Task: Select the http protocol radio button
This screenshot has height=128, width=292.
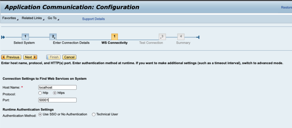Action: point(40,93)
